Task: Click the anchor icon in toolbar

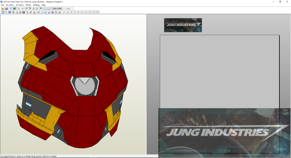Action: coord(33,9)
